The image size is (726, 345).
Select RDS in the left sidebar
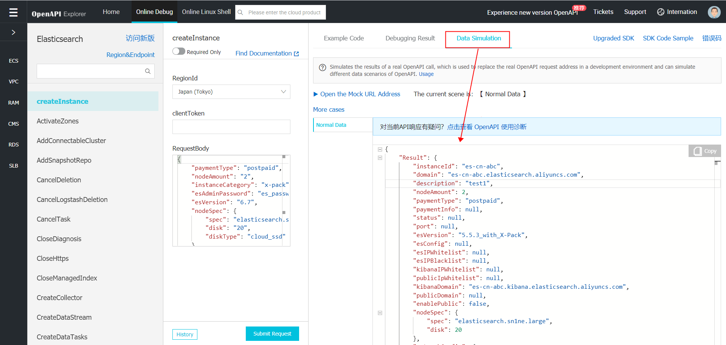coord(14,145)
